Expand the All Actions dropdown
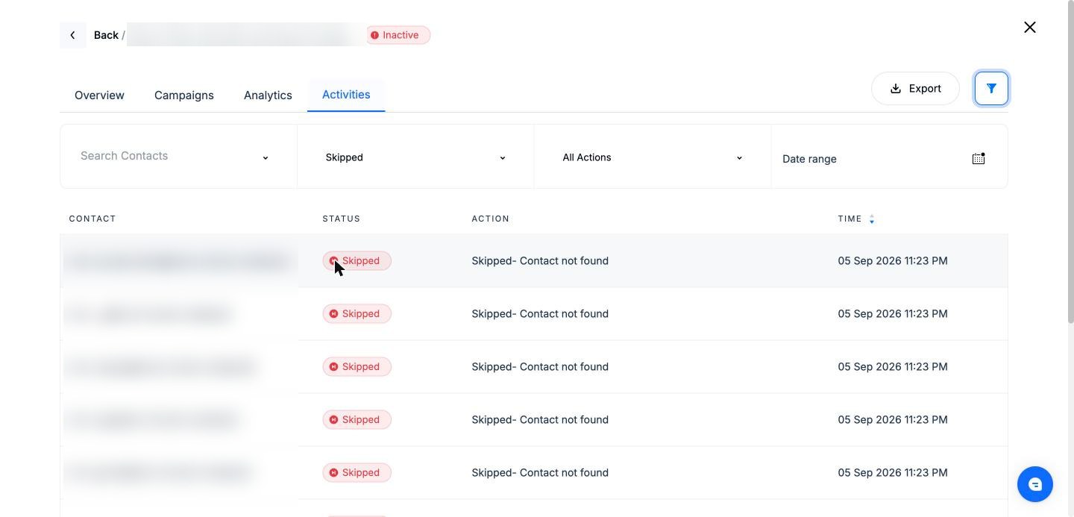The image size is (1074, 517). coord(653,157)
